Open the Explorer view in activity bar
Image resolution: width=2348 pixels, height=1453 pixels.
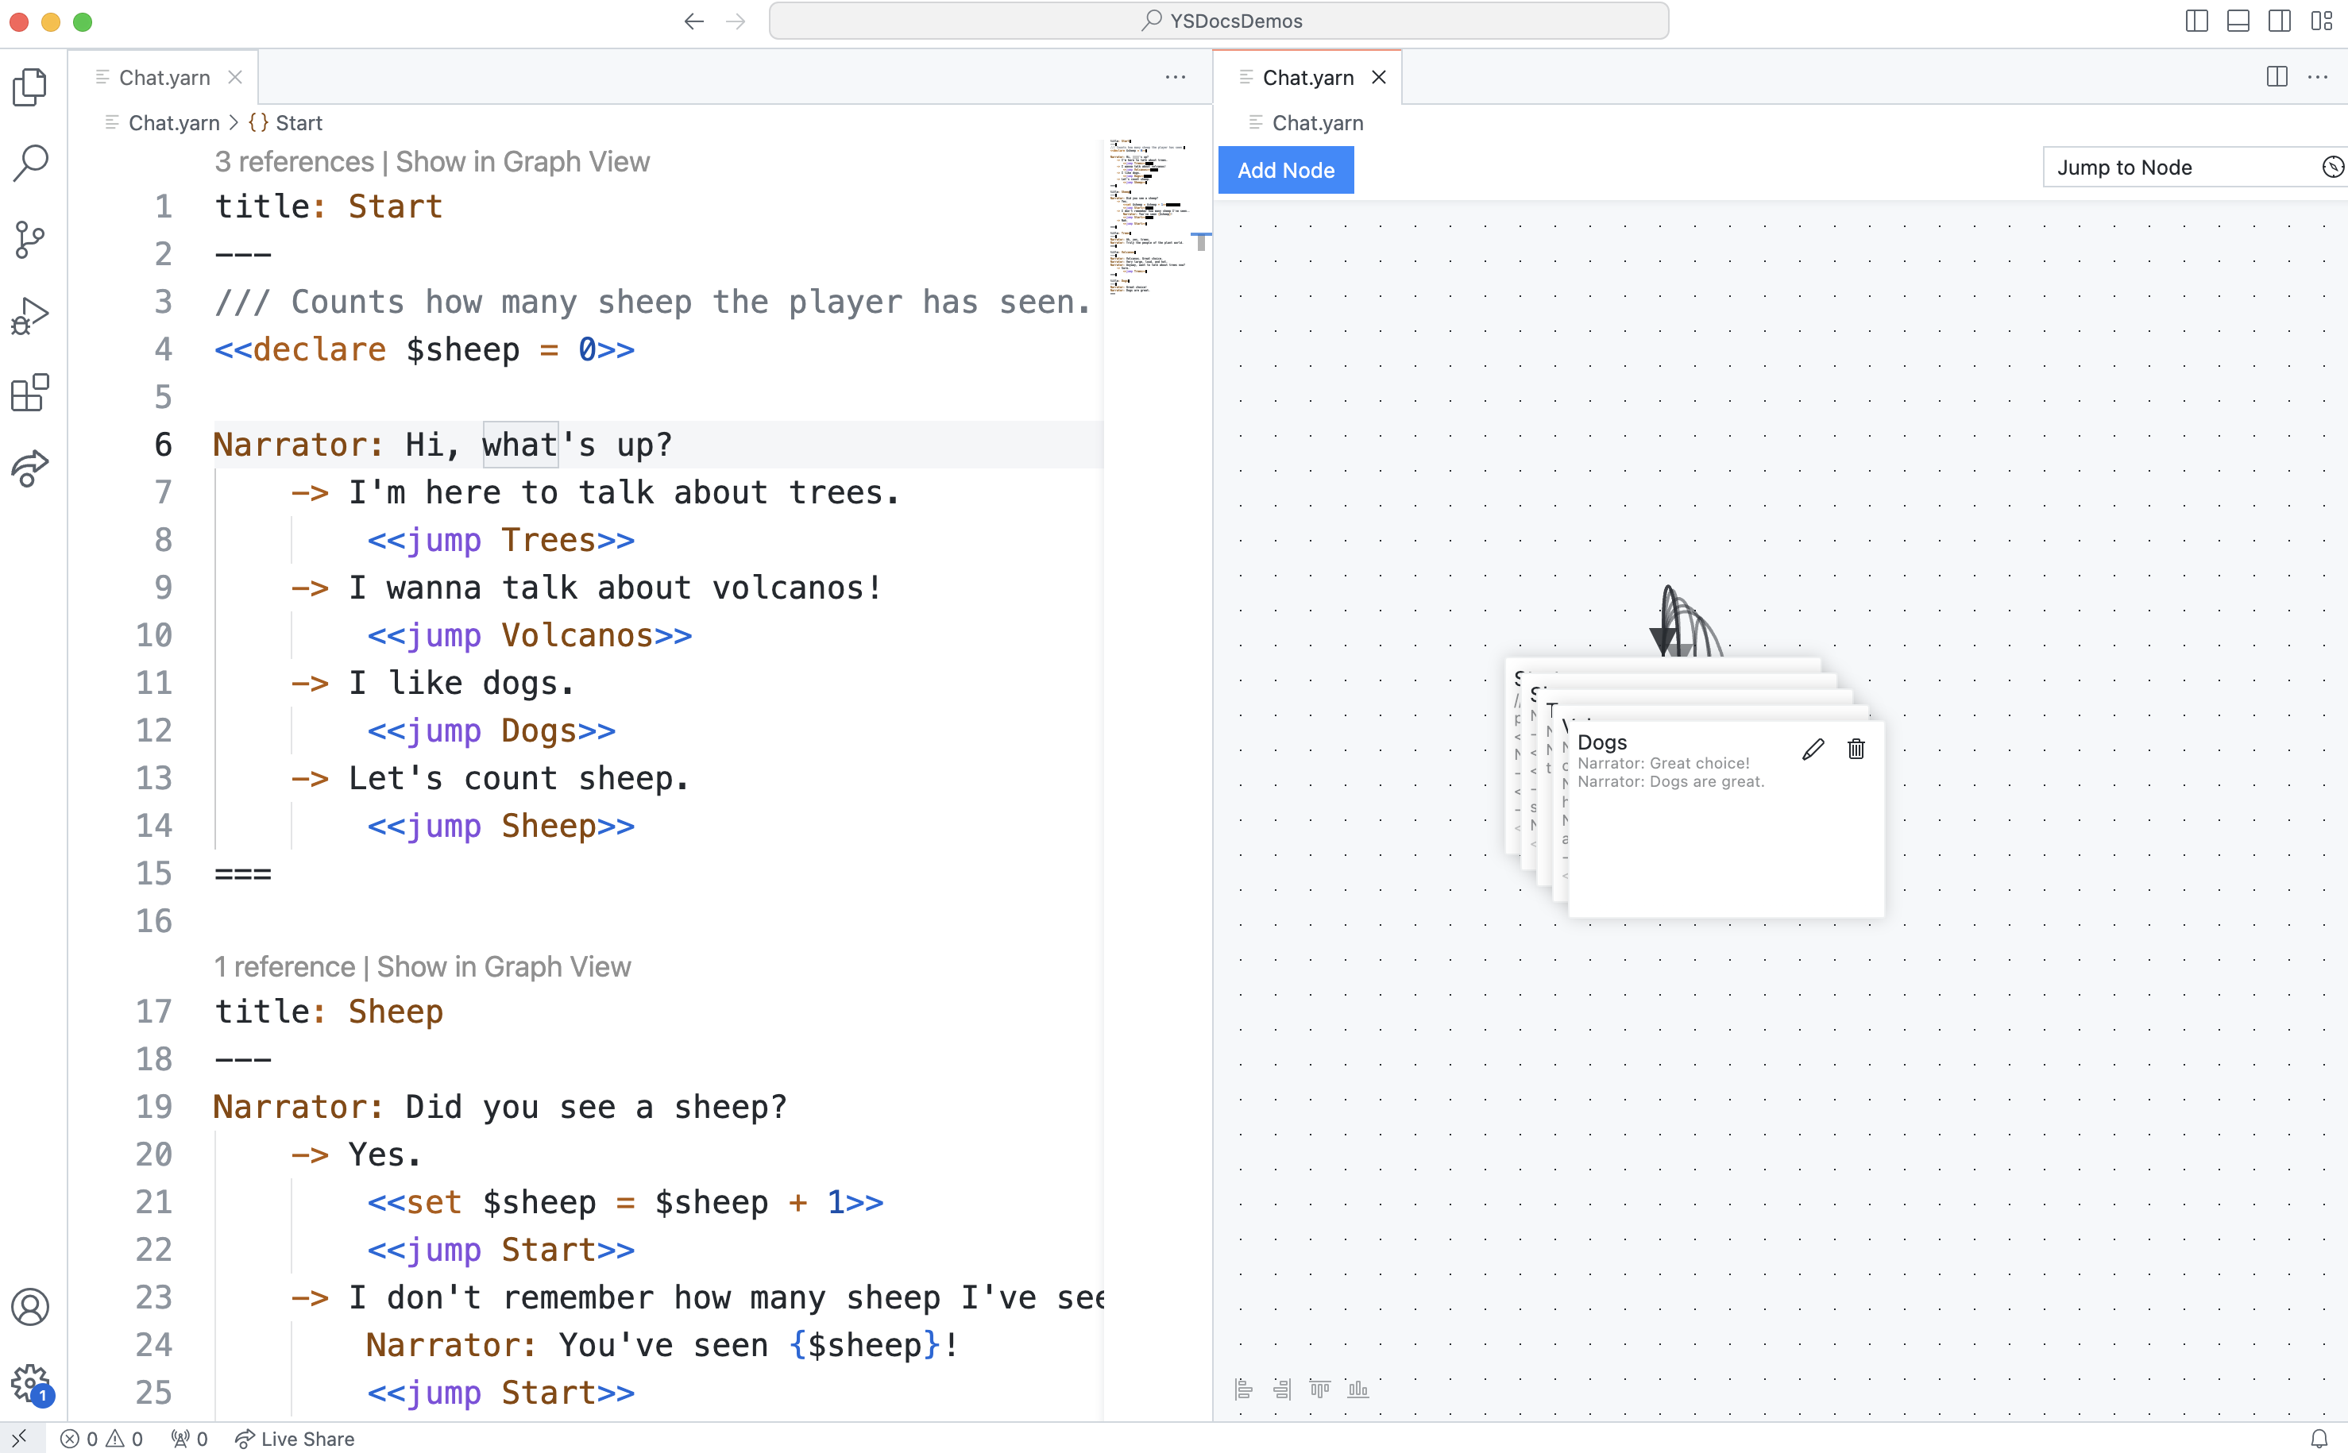(x=30, y=87)
